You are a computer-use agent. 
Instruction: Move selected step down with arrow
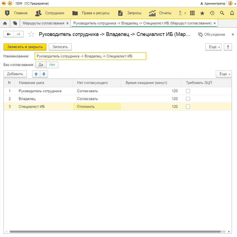pos(44,74)
